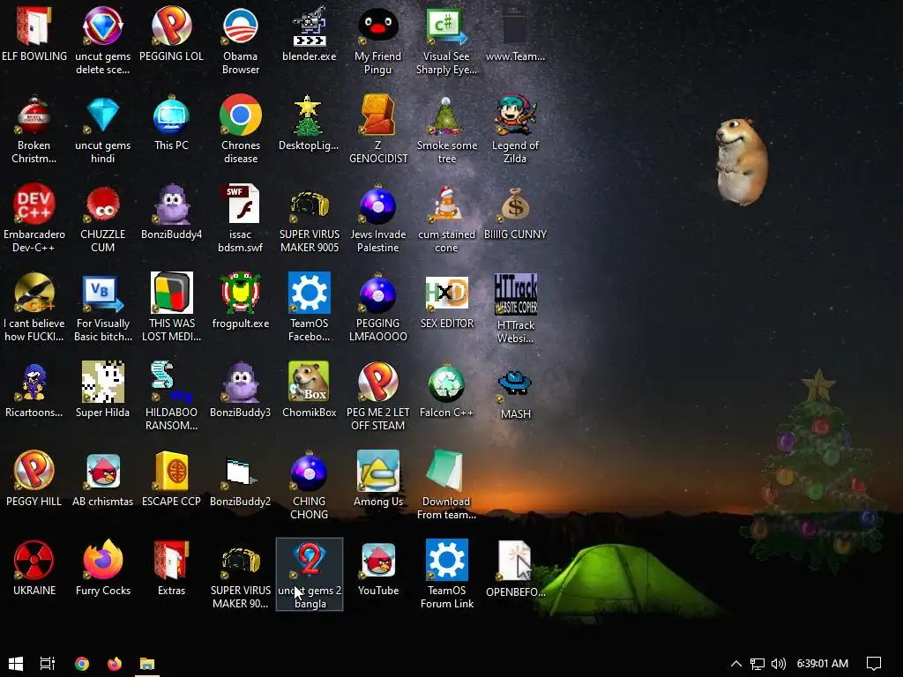Launch Firefox from the taskbar

pos(115,663)
